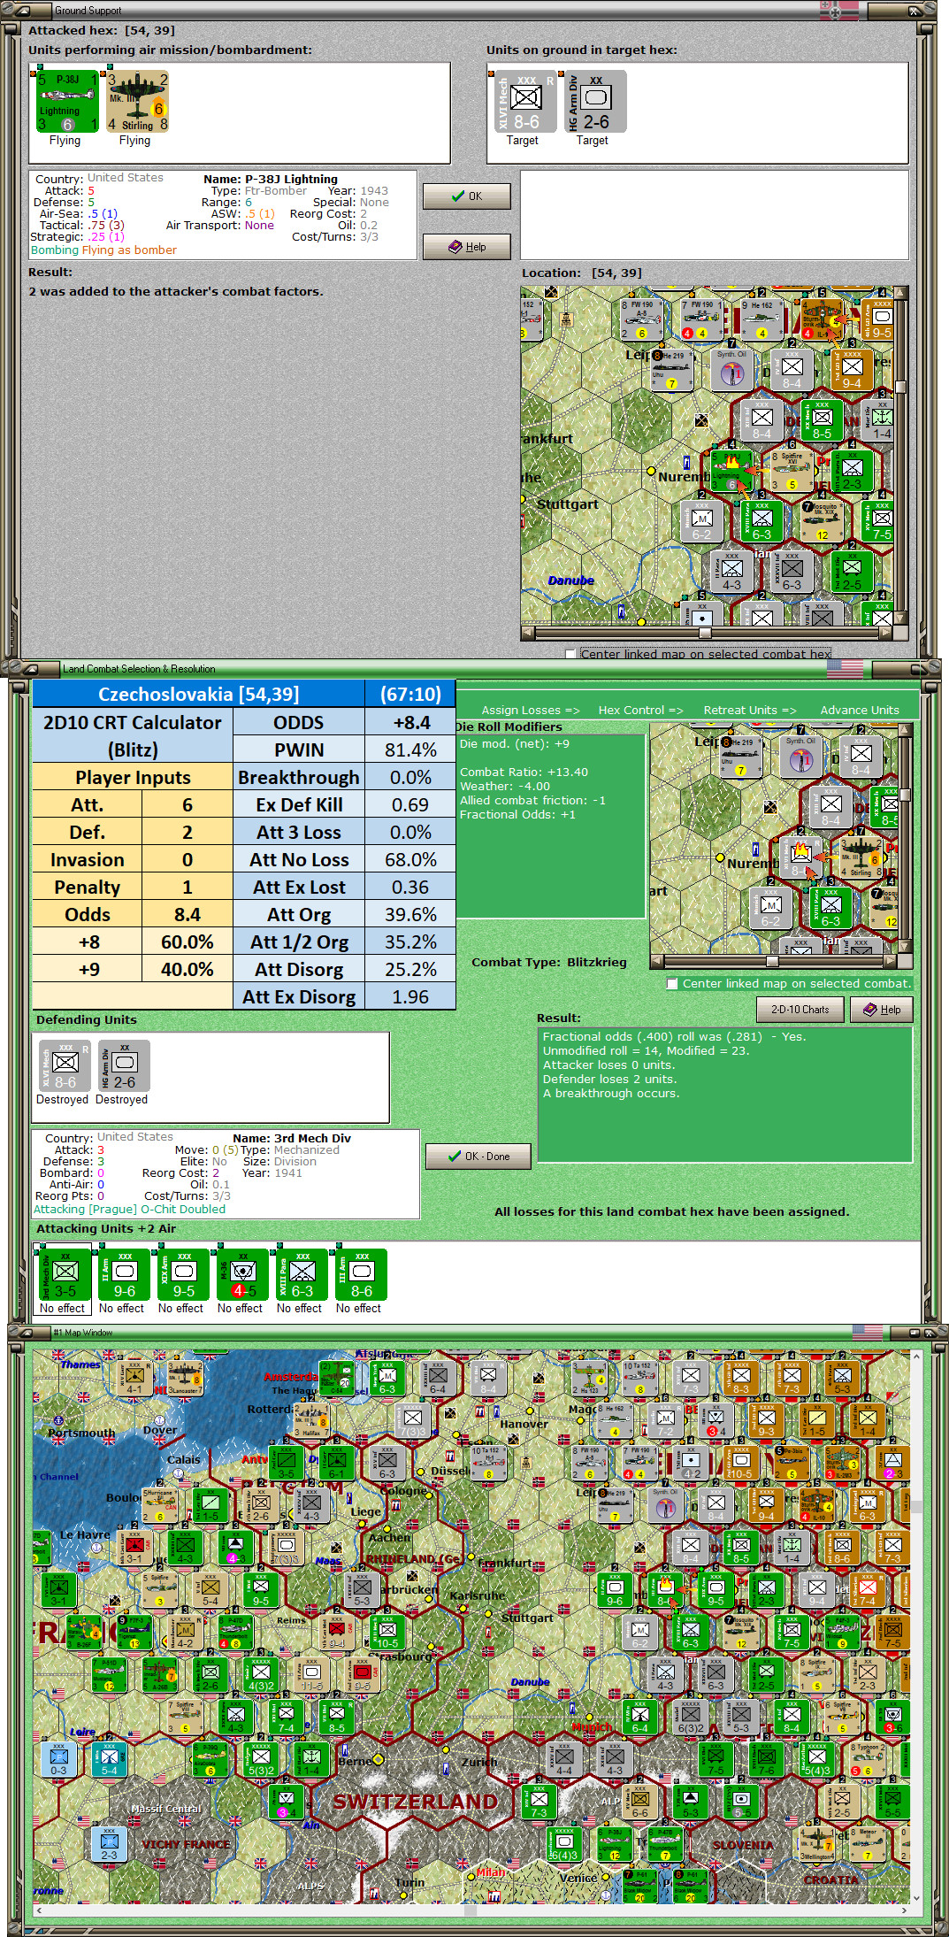
Task: Click the Lancaster bomber counter near Thames
Action: click(x=185, y=1377)
